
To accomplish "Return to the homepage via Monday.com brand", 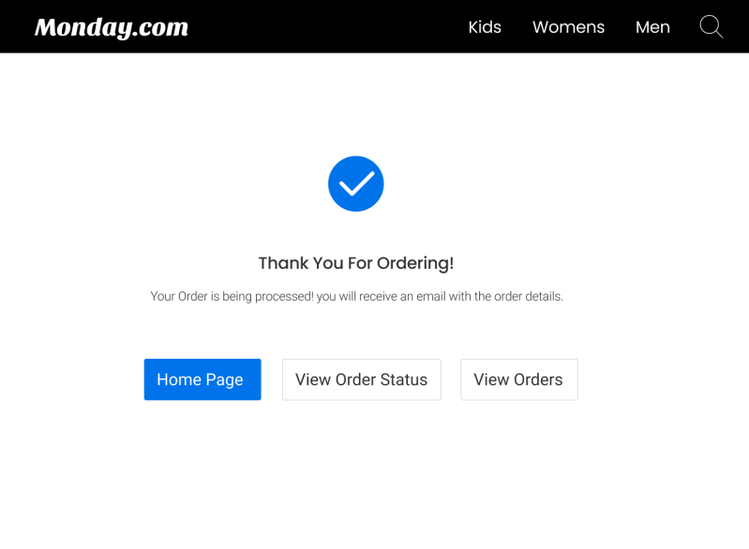I will [x=112, y=27].
